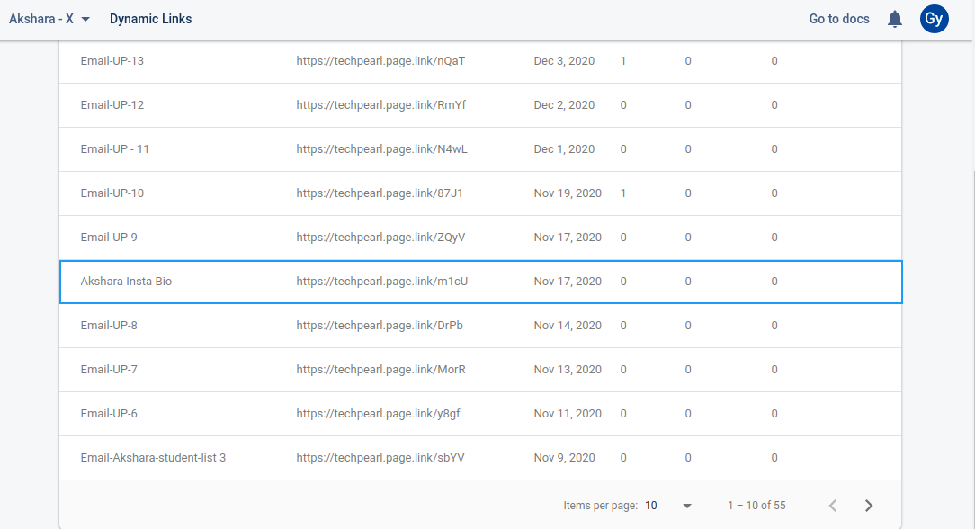The width and height of the screenshot is (975, 529).
Task: Click the Dec 1, 2020 date
Action: 564,149
